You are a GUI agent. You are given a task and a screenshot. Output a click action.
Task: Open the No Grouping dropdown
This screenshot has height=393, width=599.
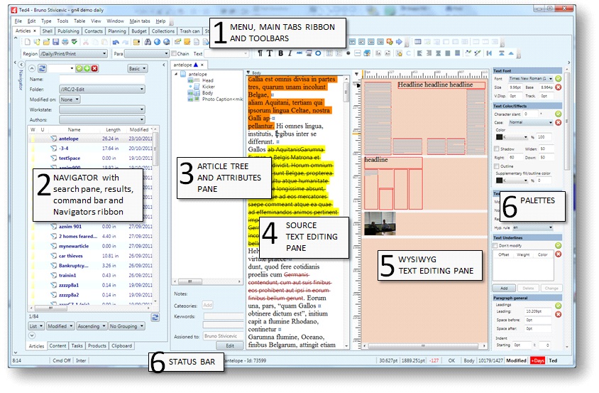point(126,326)
